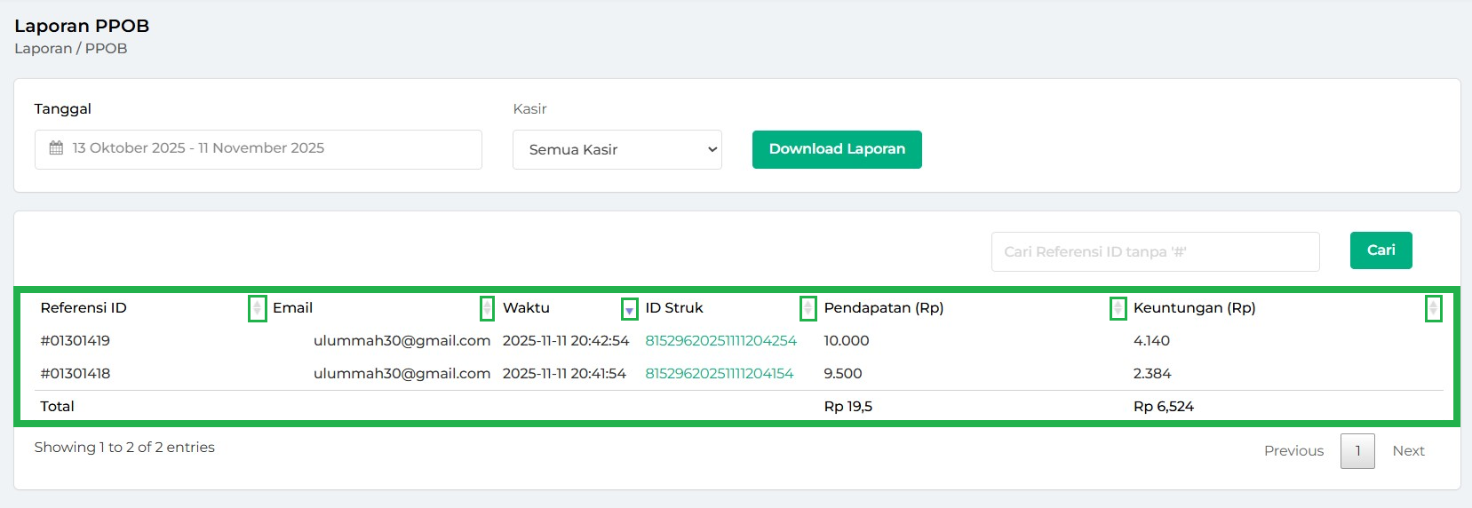This screenshot has height=508, width=1472.
Task: Open the Semua Kasir dropdown
Action: 617,149
